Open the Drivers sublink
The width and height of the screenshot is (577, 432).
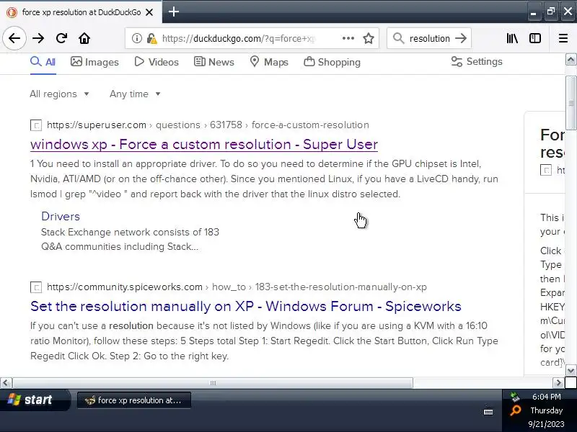[x=61, y=217]
